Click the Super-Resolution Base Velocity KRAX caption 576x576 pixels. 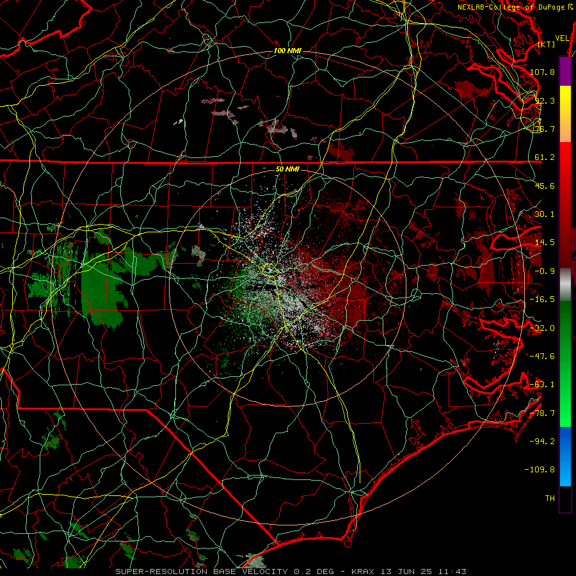tap(291, 572)
